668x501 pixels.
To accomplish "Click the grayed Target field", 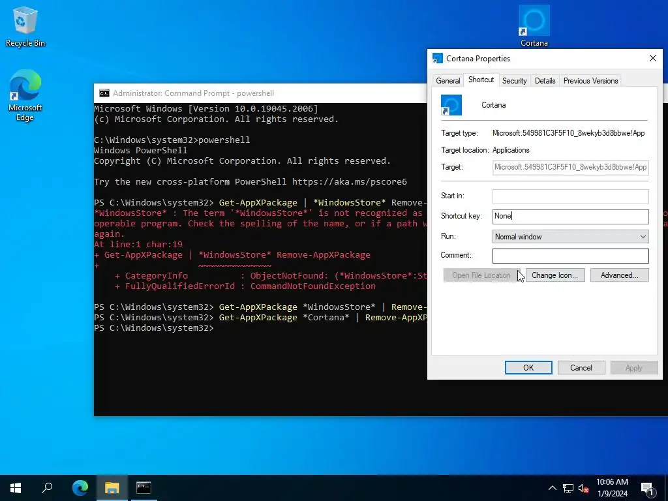I will click(x=570, y=168).
